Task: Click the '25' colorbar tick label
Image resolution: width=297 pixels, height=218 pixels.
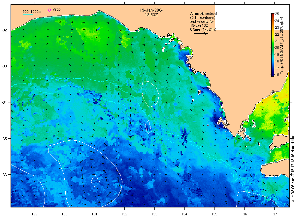Action: click(x=277, y=14)
